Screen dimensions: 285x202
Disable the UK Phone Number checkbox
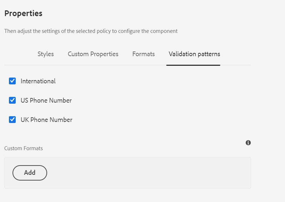pos(12,119)
